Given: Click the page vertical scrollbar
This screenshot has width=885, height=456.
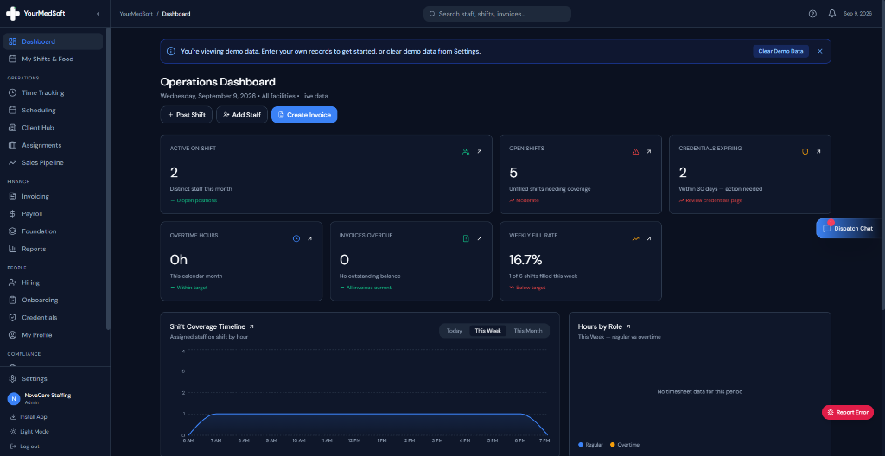Looking at the screenshot, I should coord(882,155).
